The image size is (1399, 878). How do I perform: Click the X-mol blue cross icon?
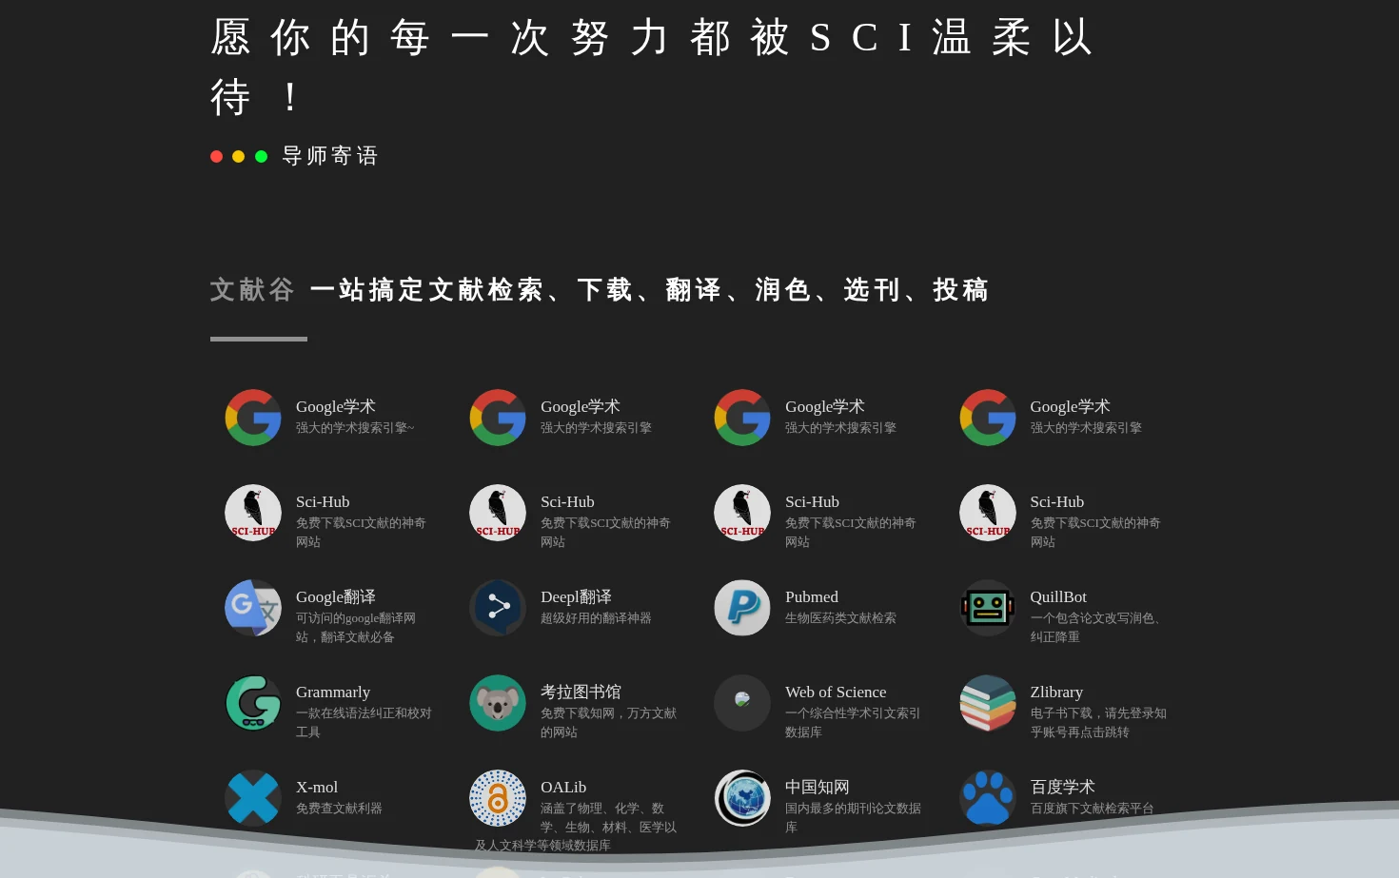(x=253, y=798)
